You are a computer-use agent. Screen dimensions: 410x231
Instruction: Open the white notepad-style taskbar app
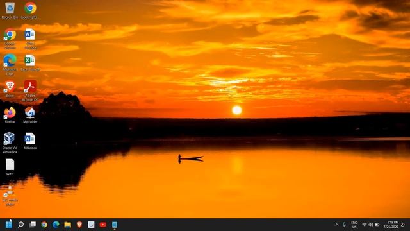[91, 225]
